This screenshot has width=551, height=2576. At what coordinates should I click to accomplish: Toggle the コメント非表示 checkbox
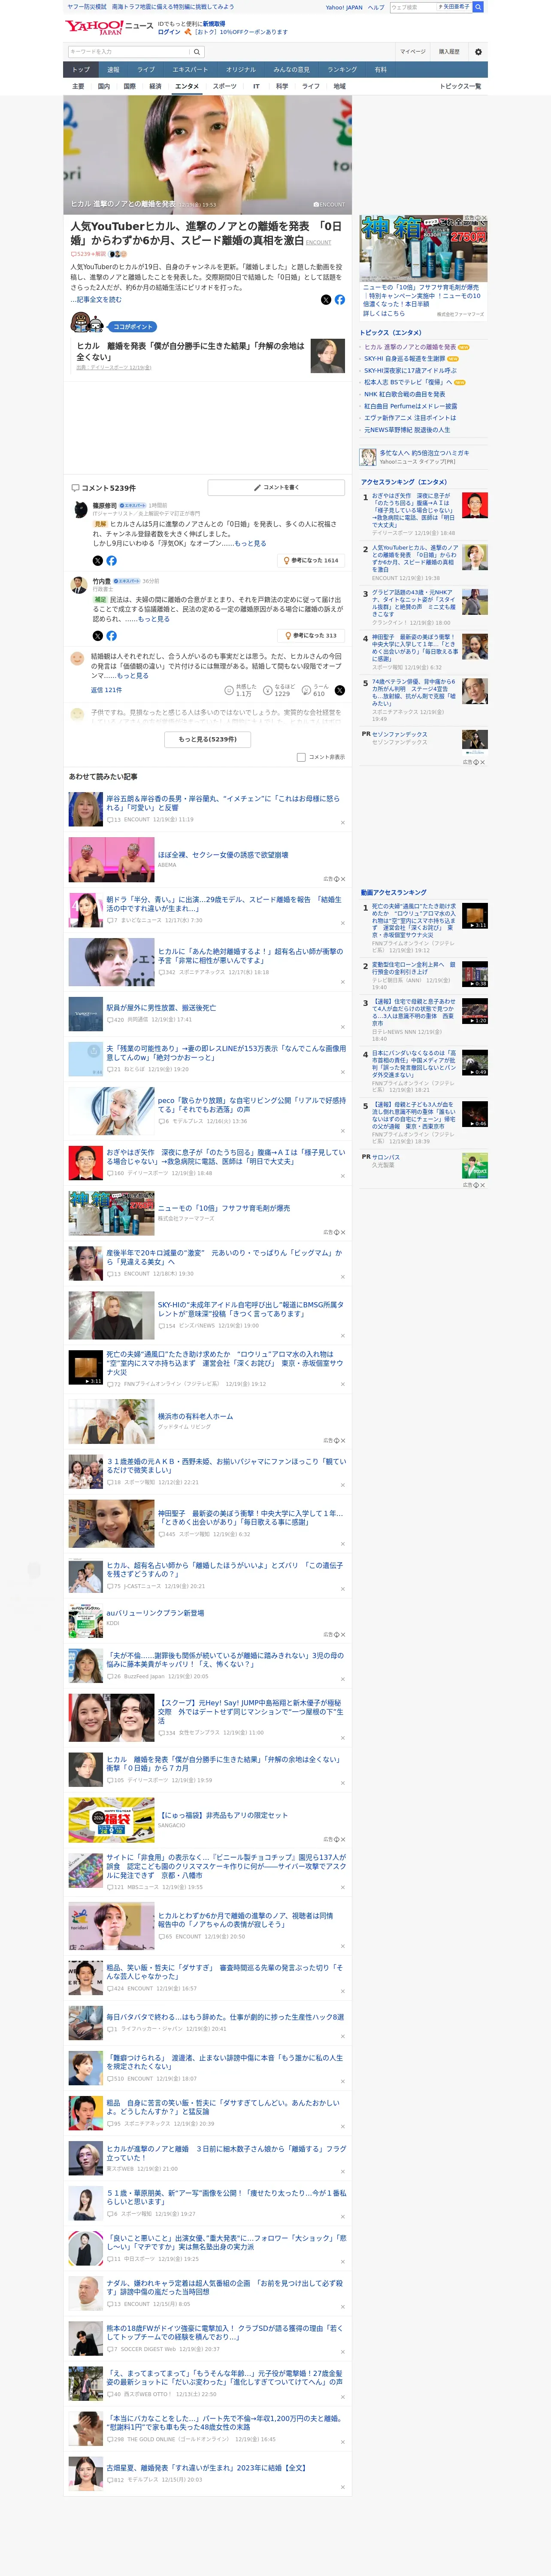pos(301,757)
